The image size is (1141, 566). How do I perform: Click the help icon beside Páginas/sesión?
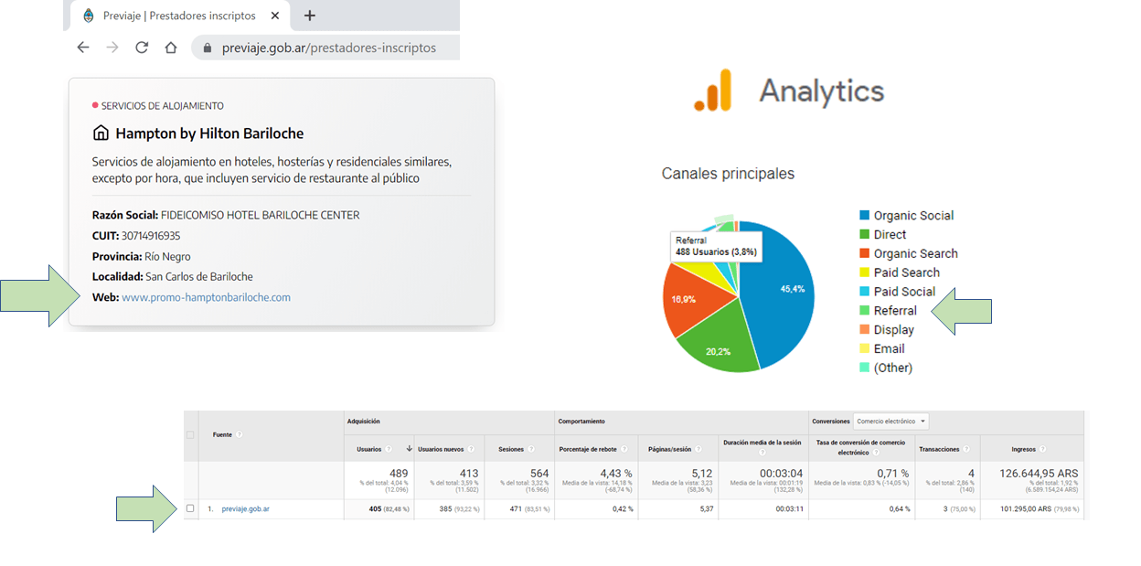(698, 449)
